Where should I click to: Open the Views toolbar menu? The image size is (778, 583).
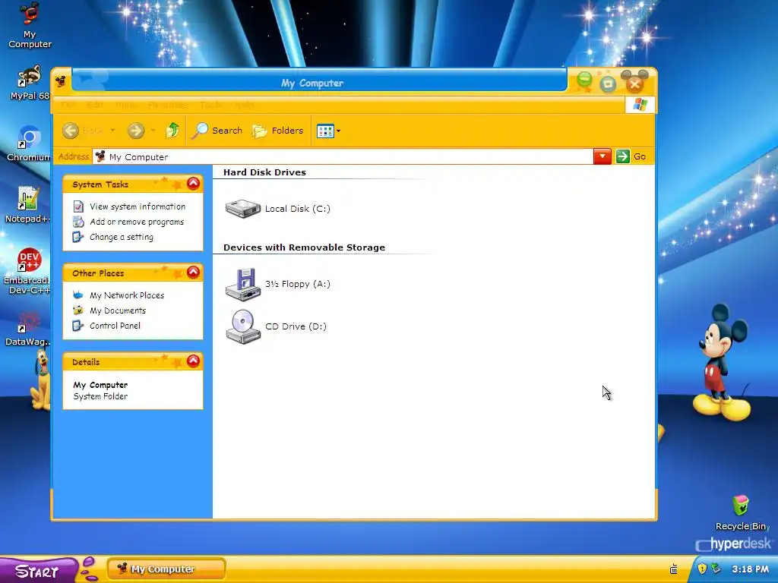[x=328, y=131]
